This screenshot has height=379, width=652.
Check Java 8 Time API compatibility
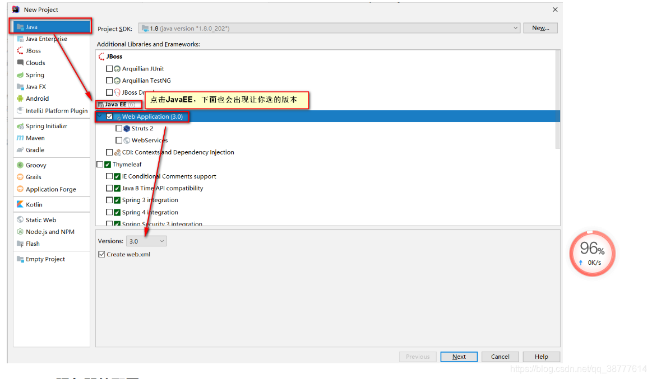(109, 188)
